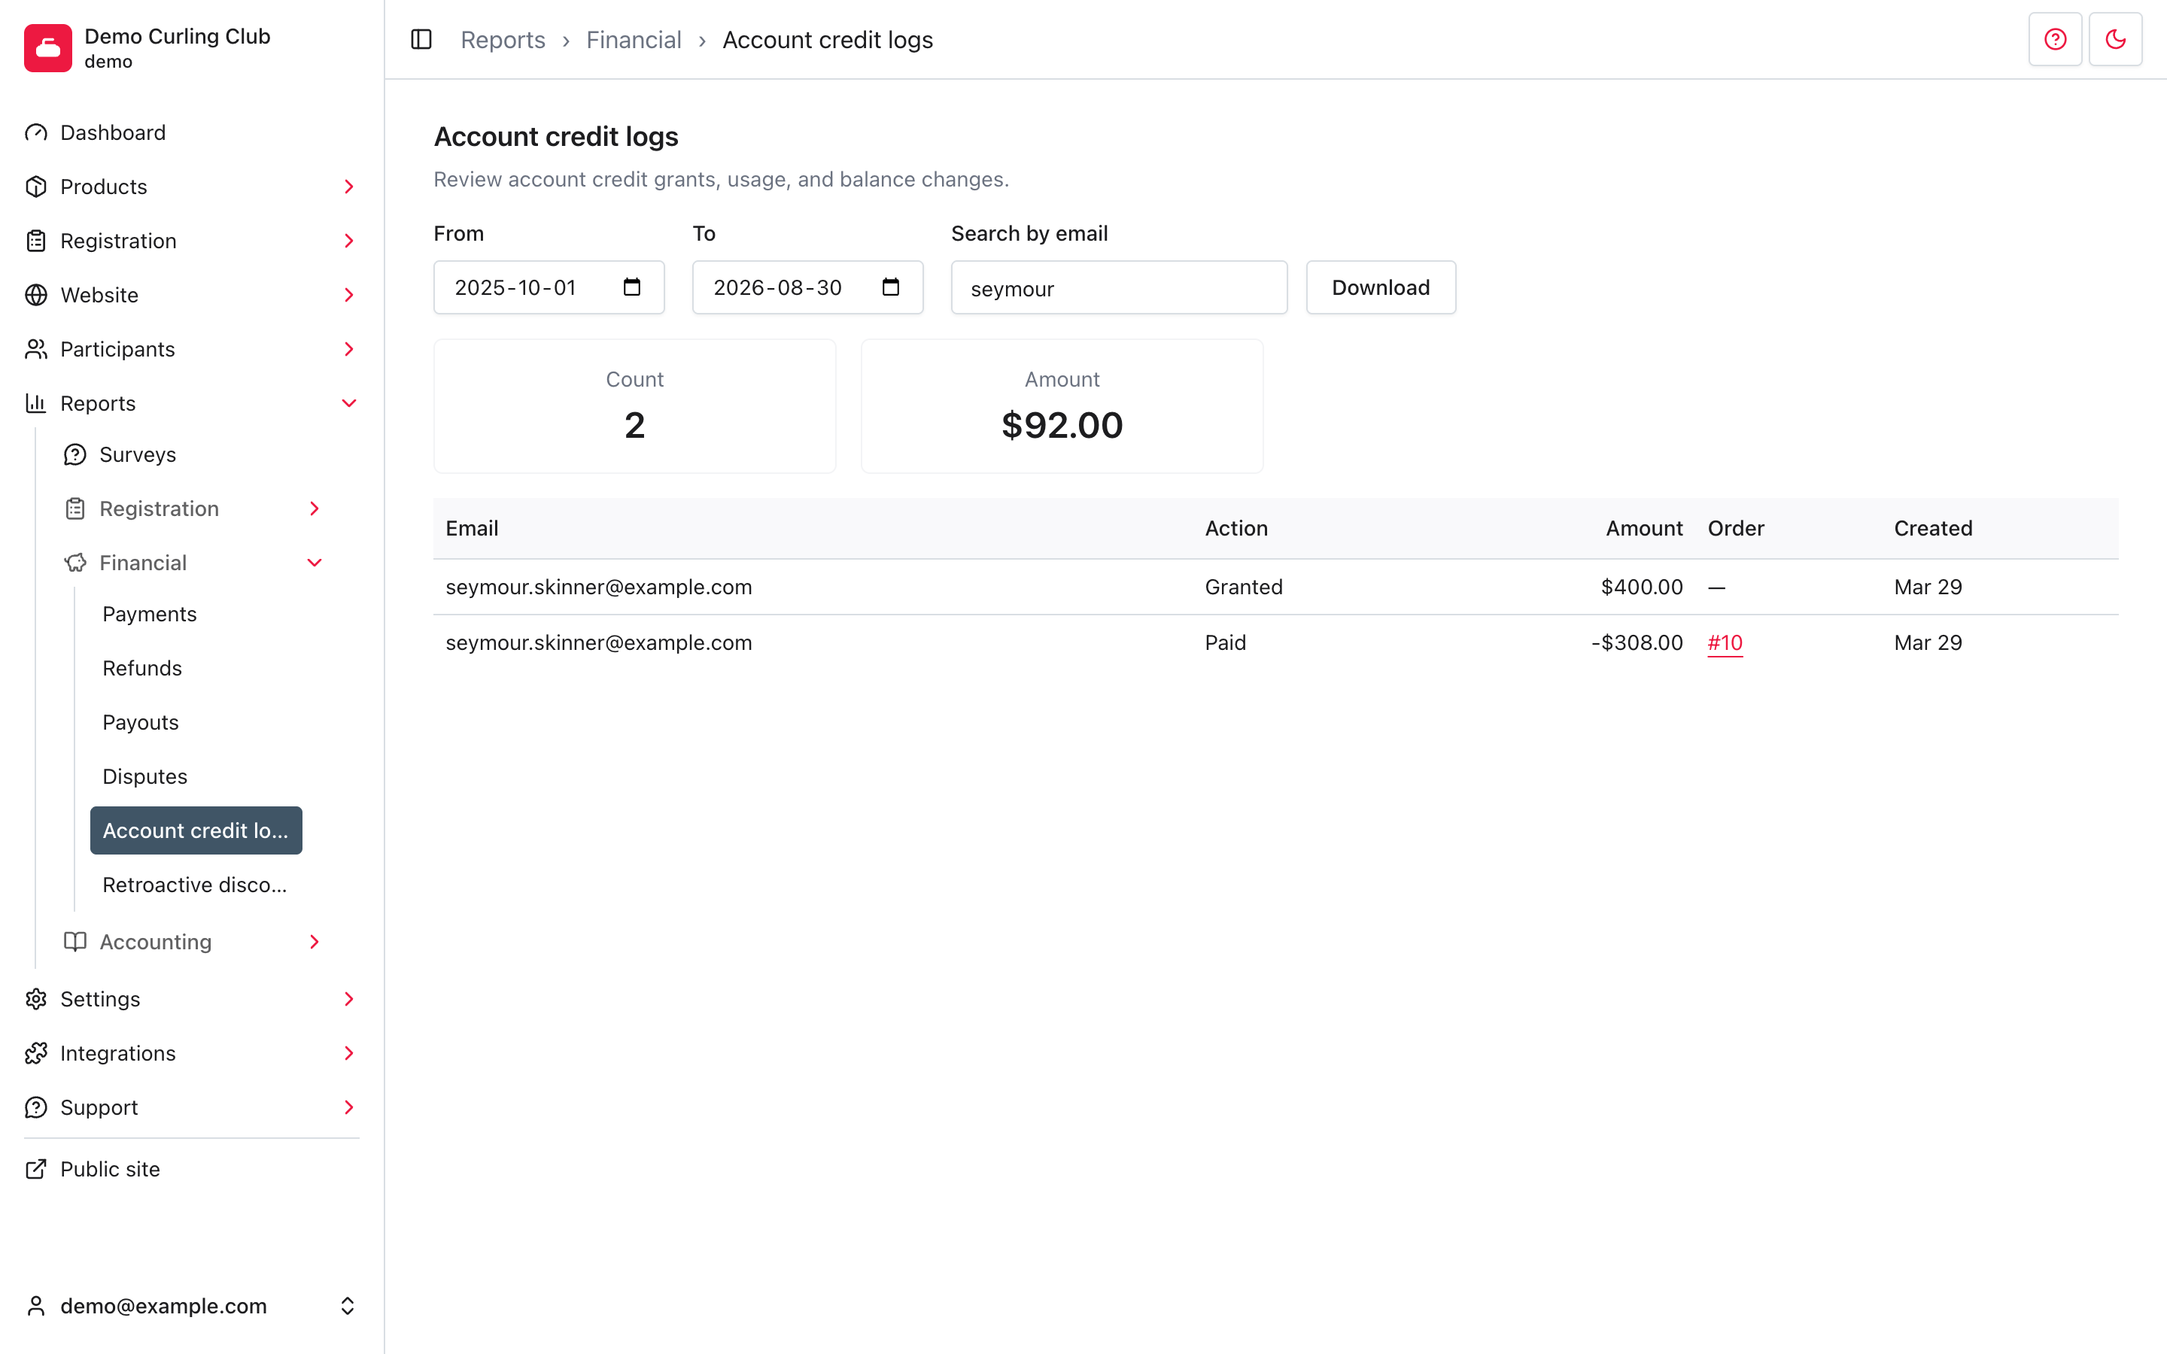Expand the Accounting submenu chevron
This screenshot has width=2167, height=1354.
pyautogui.click(x=315, y=941)
